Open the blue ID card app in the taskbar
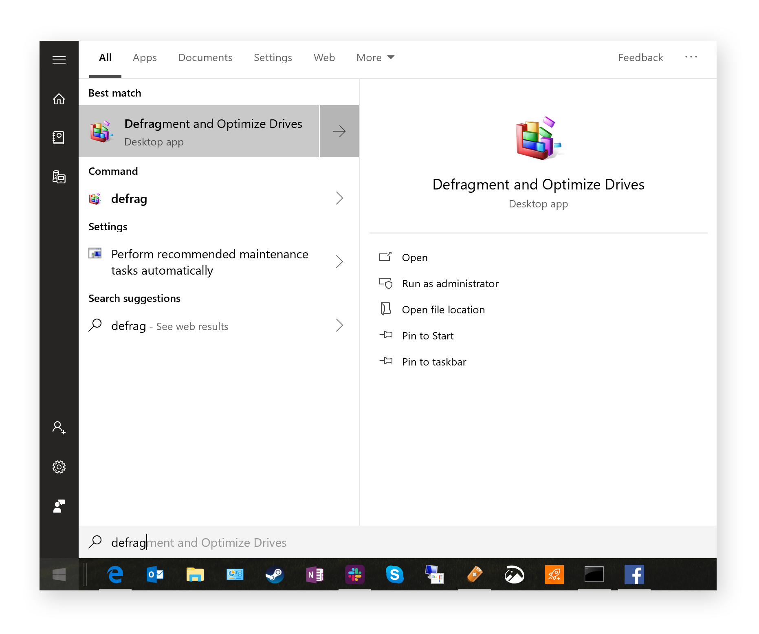Screen dimensions: 759x634 (235, 575)
